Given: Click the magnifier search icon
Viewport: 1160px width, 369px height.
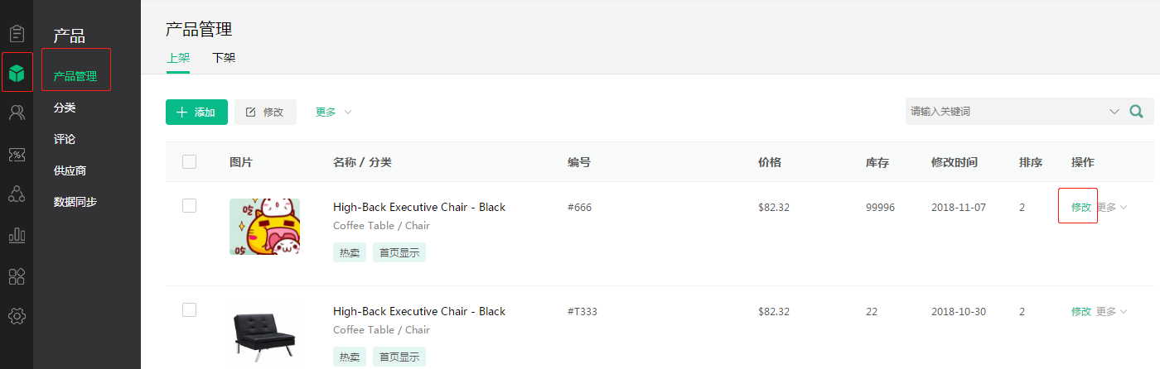Looking at the screenshot, I should pyautogui.click(x=1137, y=112).
